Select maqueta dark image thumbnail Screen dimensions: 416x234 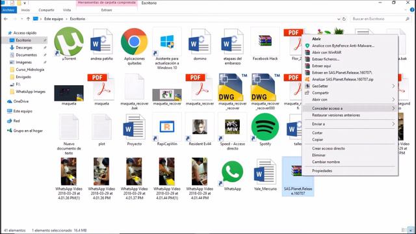tap(69, 93)
